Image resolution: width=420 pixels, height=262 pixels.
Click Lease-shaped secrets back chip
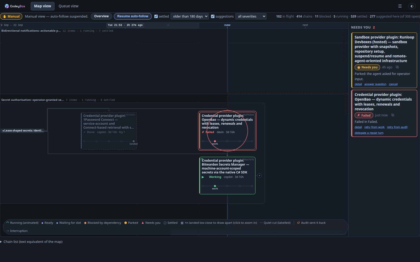pos(23,130)
